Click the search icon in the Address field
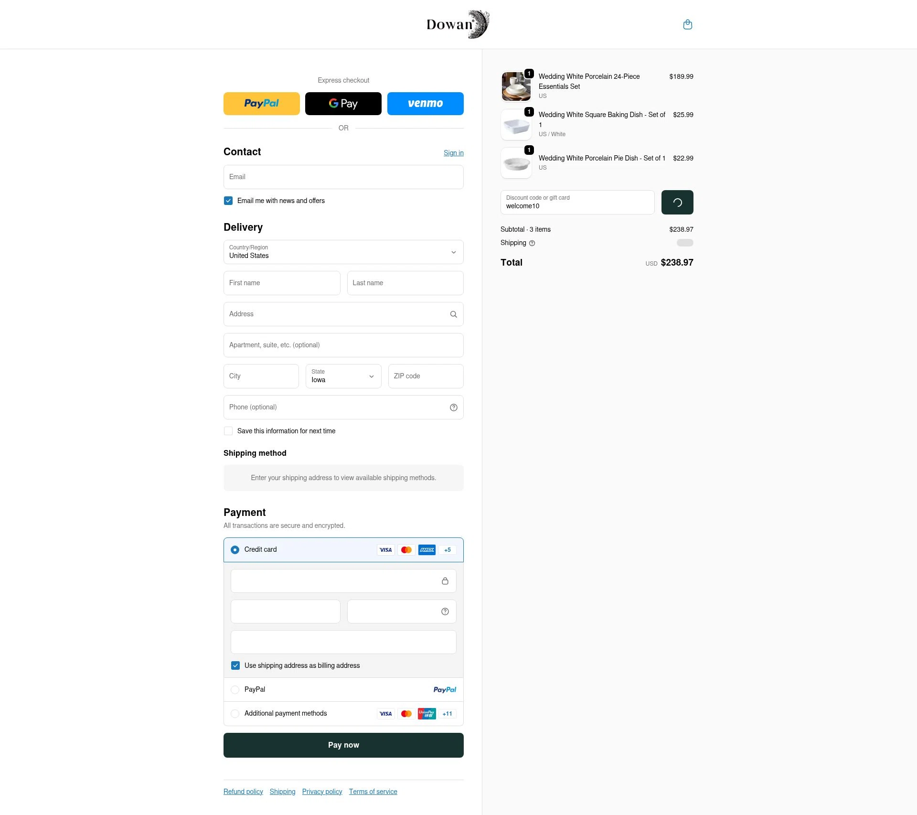The height and width of the screenshot is (815, 917). click(453, 314)
